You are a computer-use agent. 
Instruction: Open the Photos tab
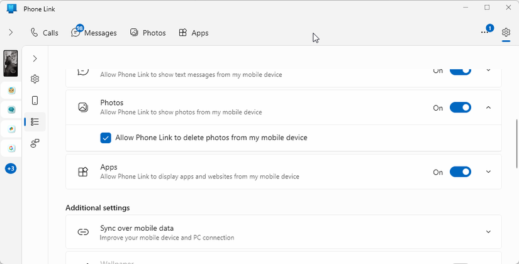pos(148,33)
